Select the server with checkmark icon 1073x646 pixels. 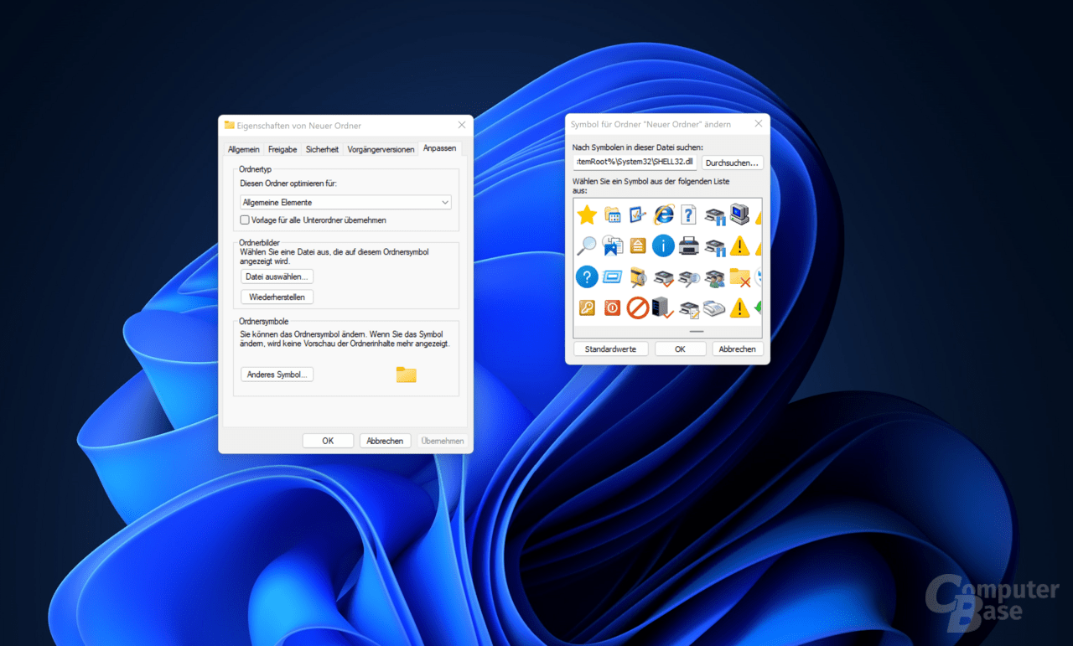(663, 307)
